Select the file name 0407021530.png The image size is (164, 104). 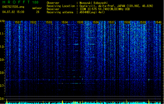pos(13,7)
